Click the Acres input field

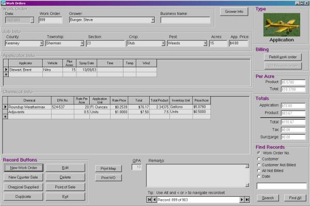(218, 43)
